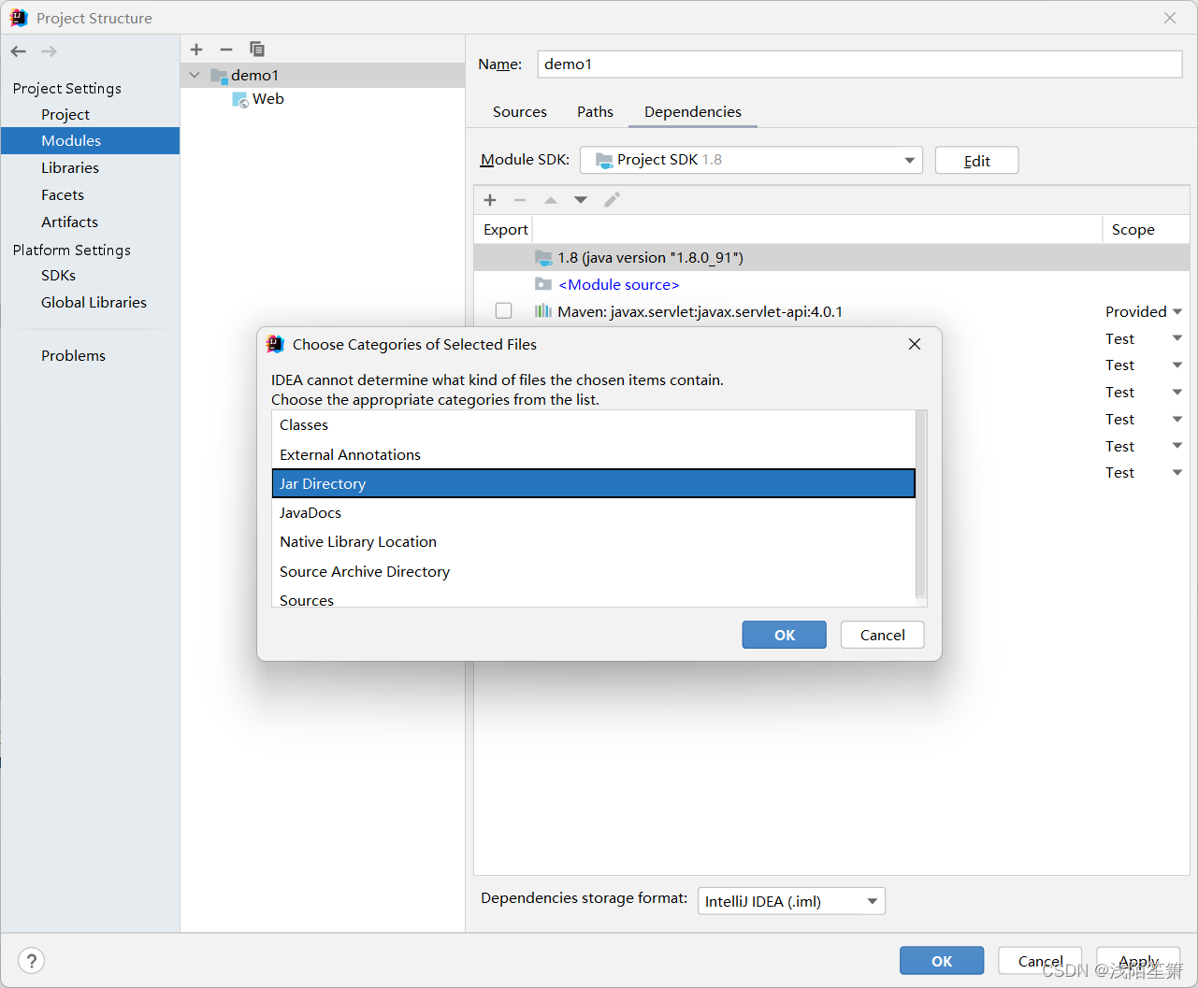Viewport: 1198px width, 988px height.
Task: Check the Export checkbox for javax.servlet-api
Action: pos(503,310)
